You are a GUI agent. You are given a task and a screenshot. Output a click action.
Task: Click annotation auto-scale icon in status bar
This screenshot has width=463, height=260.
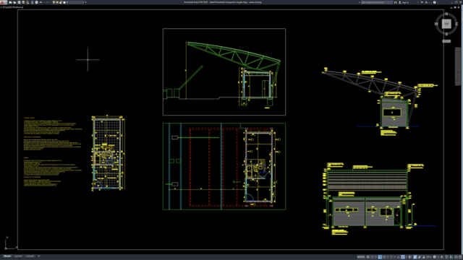(420, 257)
